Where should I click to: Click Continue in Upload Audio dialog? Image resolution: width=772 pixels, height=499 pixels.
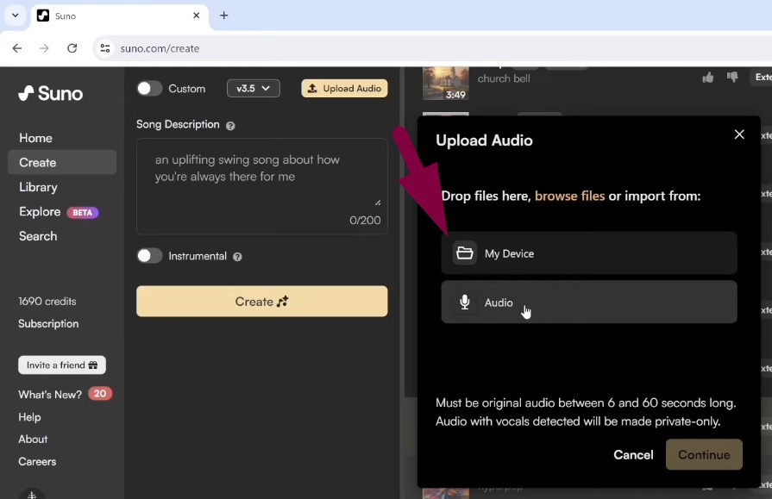click(x=704, y=455)
